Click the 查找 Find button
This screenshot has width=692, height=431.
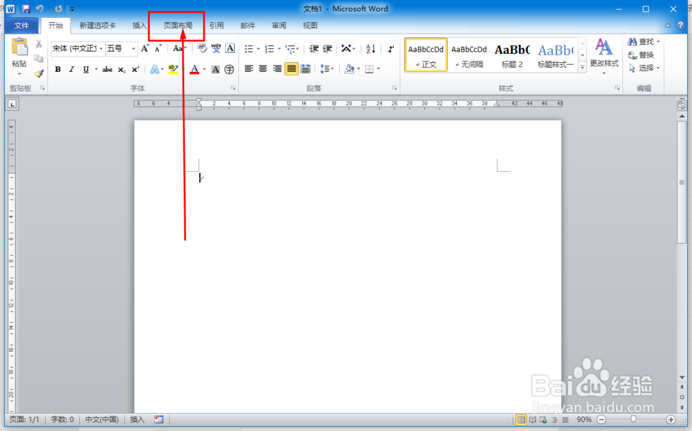click(x=644, y=41)
